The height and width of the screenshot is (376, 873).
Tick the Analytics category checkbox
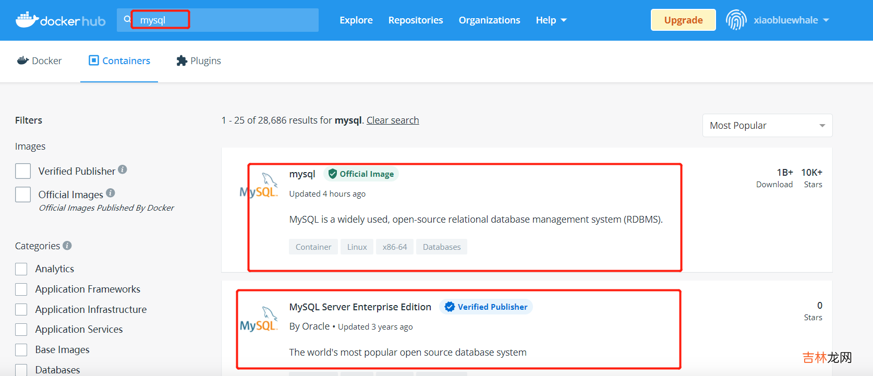(21, 269)
